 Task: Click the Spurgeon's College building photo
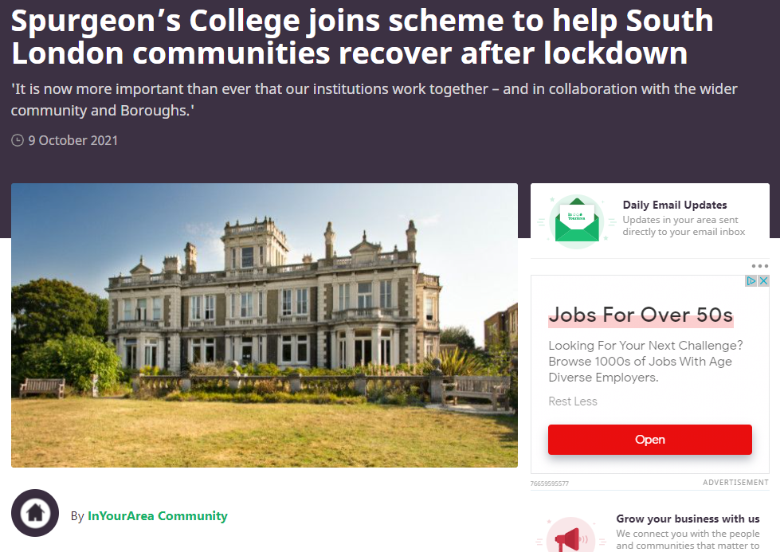(x=265, y=325)
